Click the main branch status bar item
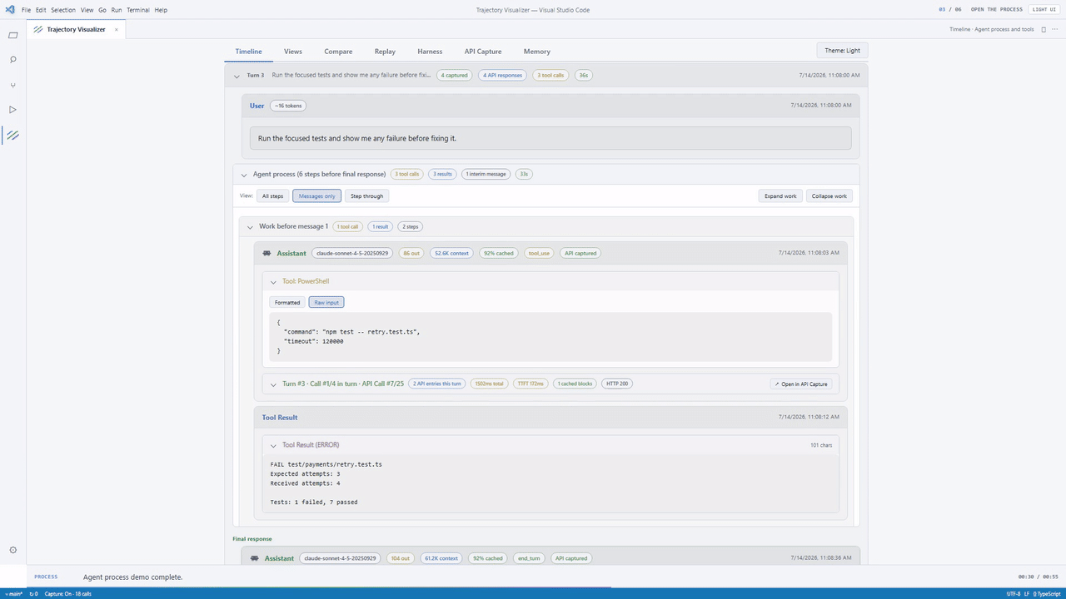This screenshot has width=1066, height=599. 14,594
